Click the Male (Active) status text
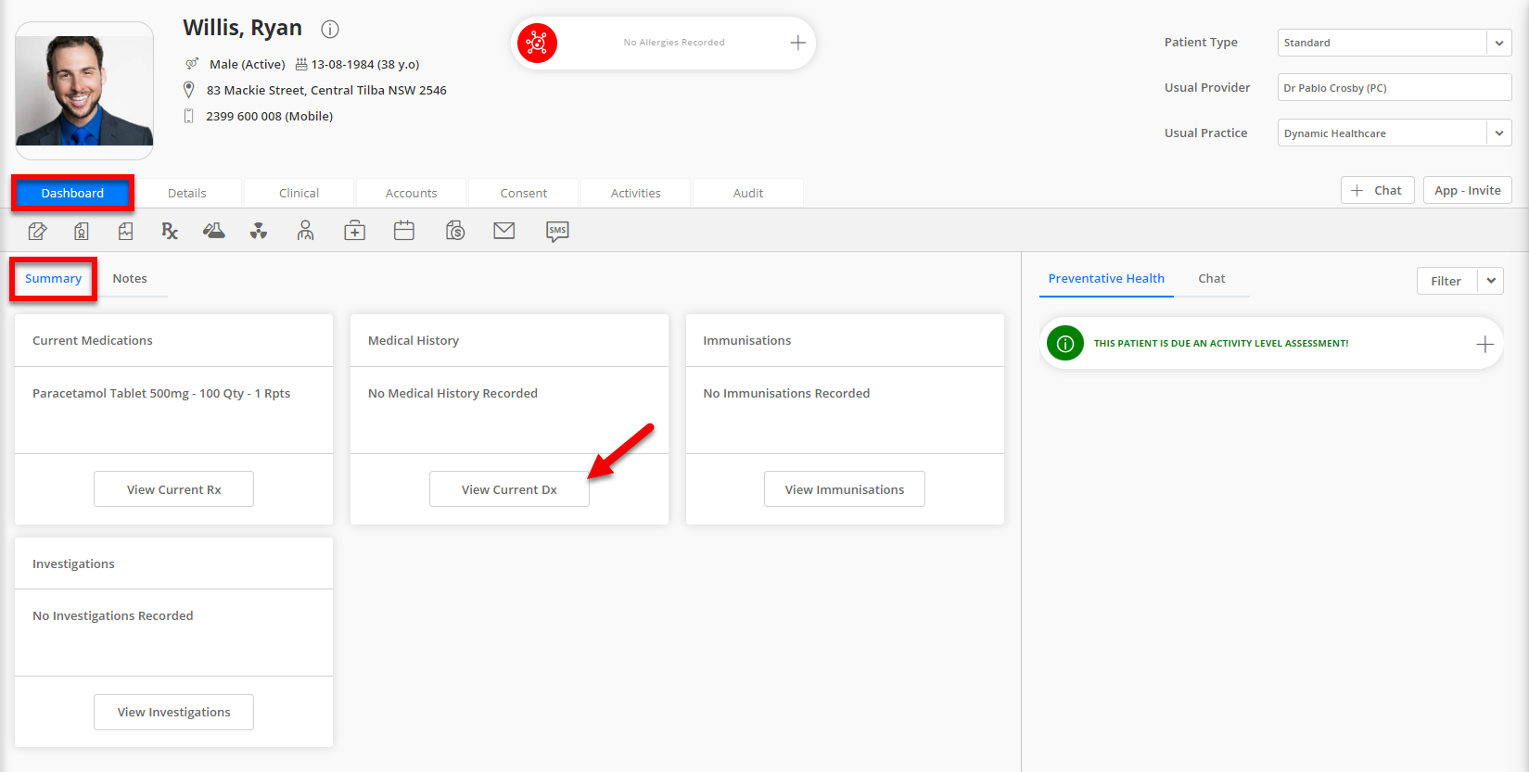1529x772 pixels. pos(248,64)
